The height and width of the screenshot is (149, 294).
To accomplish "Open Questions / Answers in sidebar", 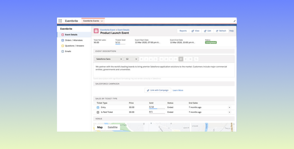I will (x=74, y=46).
